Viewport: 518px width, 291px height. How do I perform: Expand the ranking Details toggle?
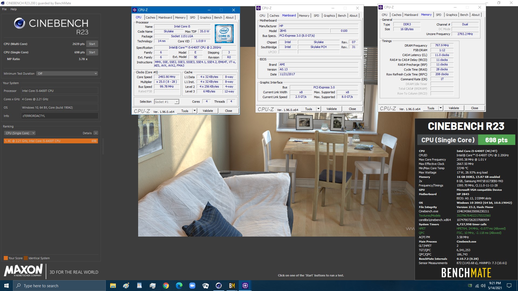tap(96, 133)
